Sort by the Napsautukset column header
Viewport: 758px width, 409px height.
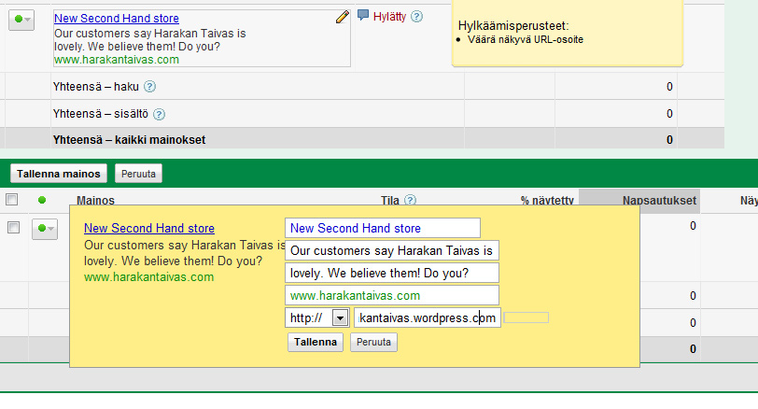654,200
